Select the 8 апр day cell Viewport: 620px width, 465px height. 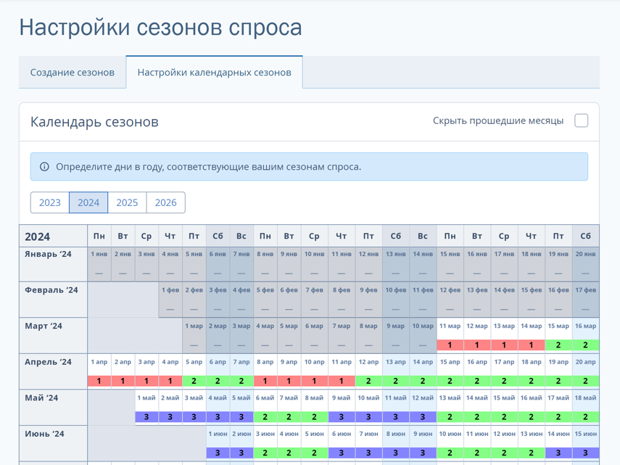265,371
